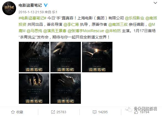
Task: Click the star favorite icon
Action: 13,112
